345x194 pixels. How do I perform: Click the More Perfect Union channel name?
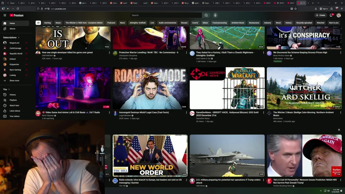[x=281, y=56]
